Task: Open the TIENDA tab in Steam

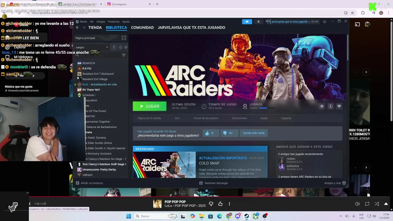Action: pos(95,27)
